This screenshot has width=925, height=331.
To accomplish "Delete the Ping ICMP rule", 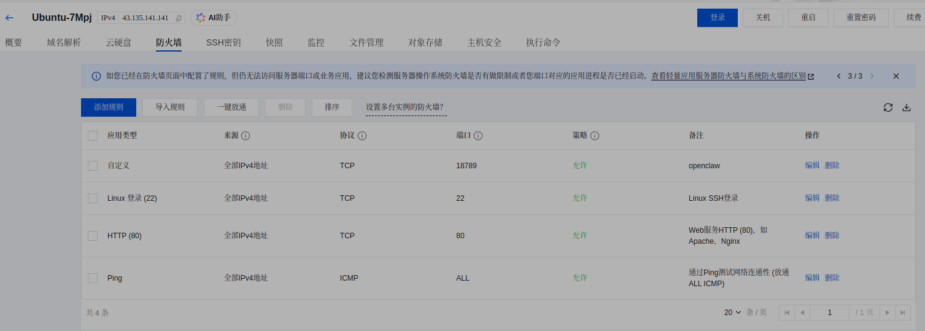I will (832, 278).
